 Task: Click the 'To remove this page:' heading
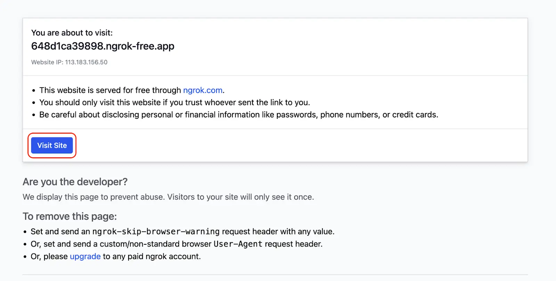point(70,217)
